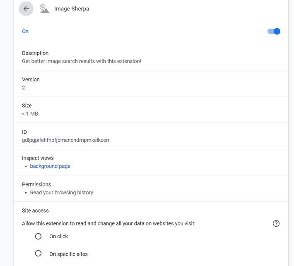This screenshot has width=294, height=266.
Task: Click the Image Sherpa extension logo icon
Action: tap(44, 9)
